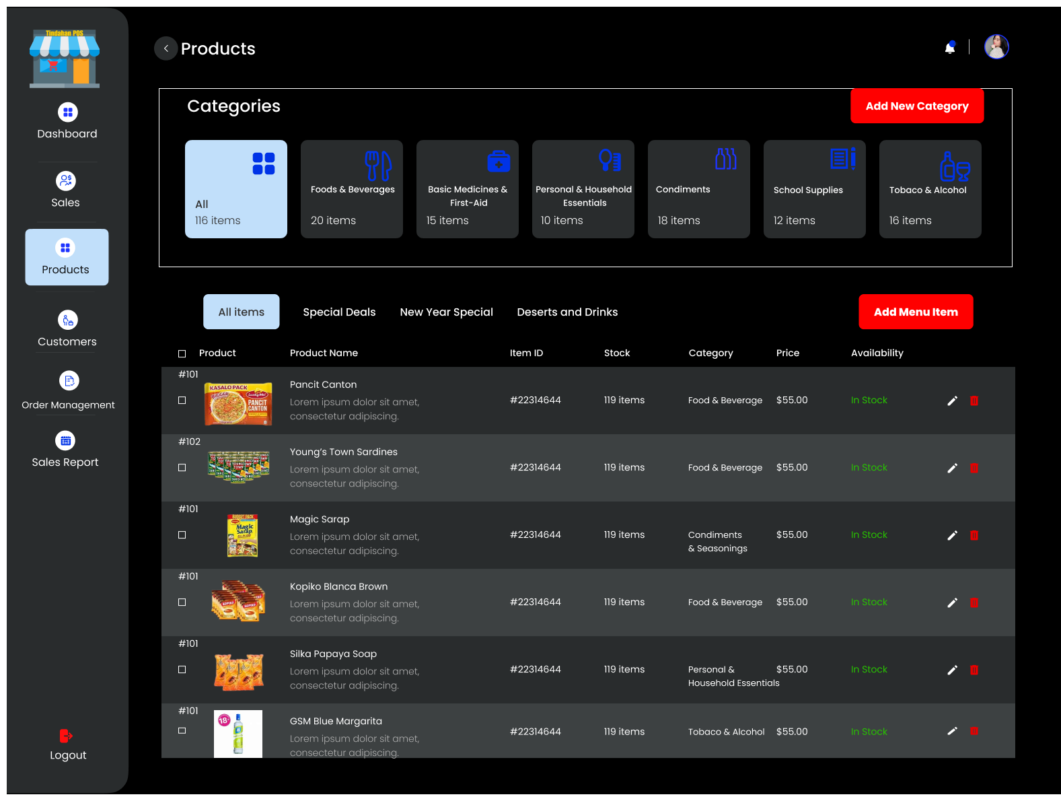Check the Silka Papaya Soap row checkbox
Screen dimensions: 1061x801
pos(182,670)
